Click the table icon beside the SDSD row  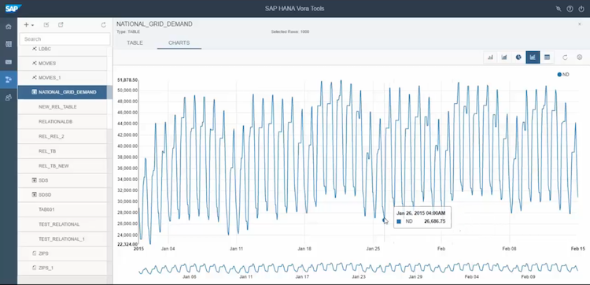pos(35,194)
